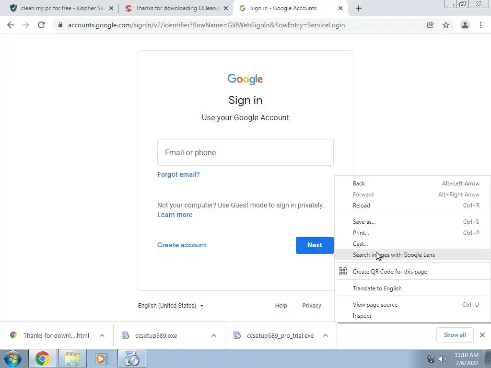Click the Help footer link
This screenshot has height=368, width=491.
point(281,305)
